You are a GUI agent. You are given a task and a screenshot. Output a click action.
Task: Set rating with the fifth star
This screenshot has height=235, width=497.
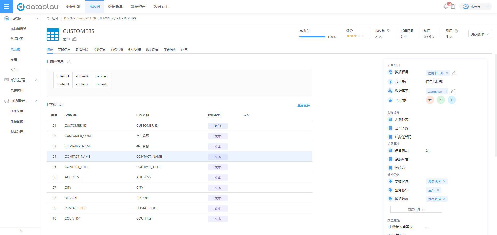[363, 36]
